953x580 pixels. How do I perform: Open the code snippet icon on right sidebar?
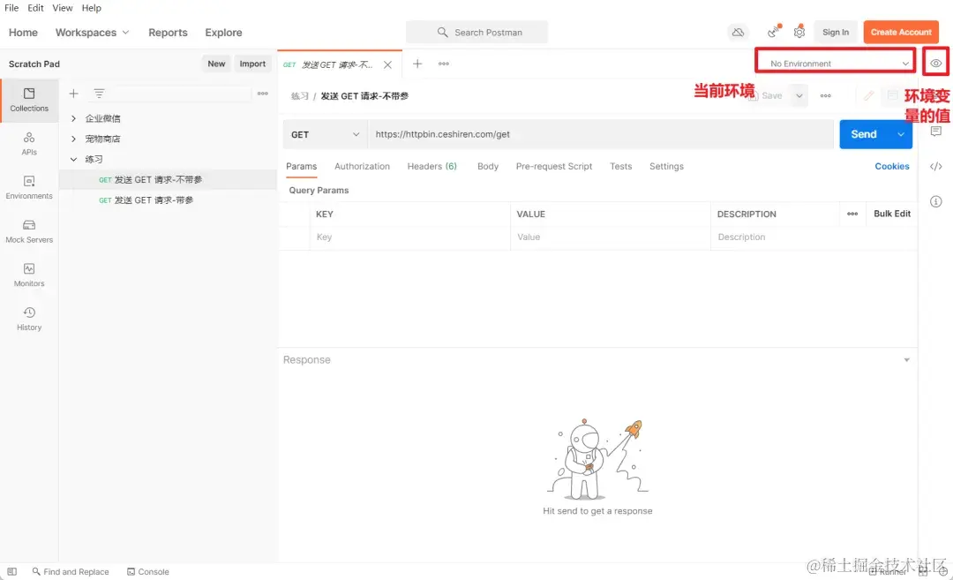click(936, 167)
